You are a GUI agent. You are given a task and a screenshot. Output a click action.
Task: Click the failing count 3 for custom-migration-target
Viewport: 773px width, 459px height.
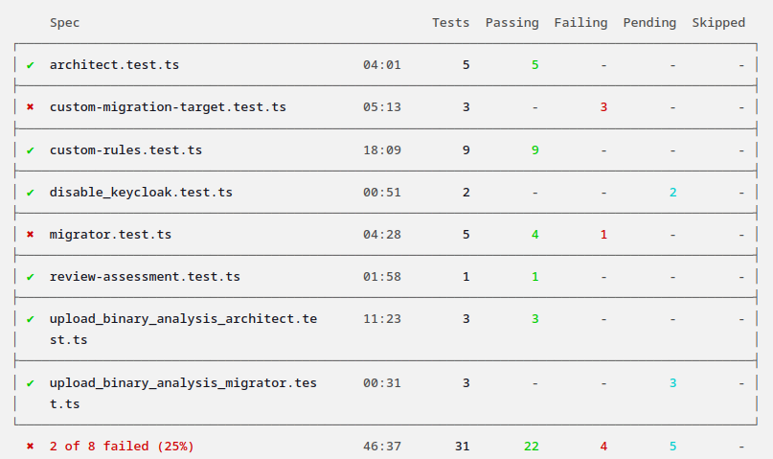[x=603, y=107]
